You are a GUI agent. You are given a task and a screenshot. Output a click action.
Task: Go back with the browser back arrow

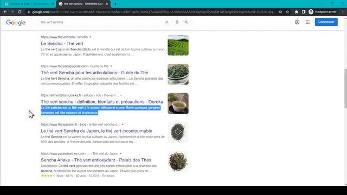coord(5,12)
